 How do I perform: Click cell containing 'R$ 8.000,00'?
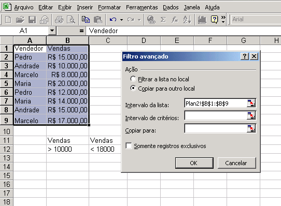coord(67,75)
